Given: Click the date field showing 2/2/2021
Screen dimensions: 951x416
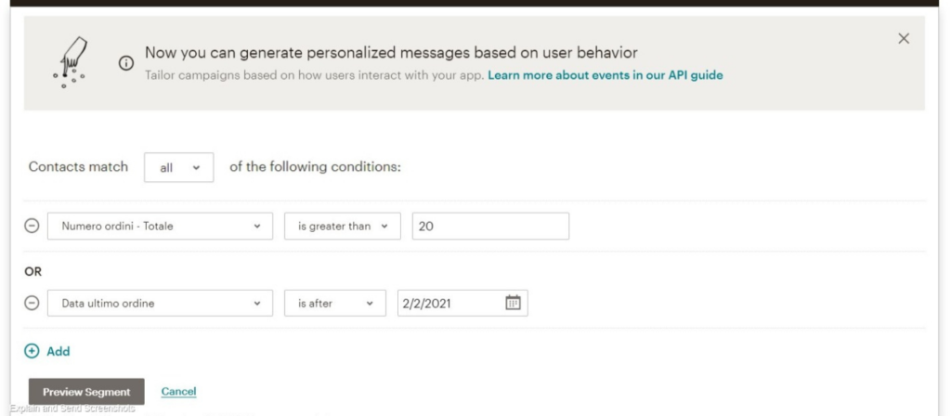Looking at the screenshot, I should [462, 304].
